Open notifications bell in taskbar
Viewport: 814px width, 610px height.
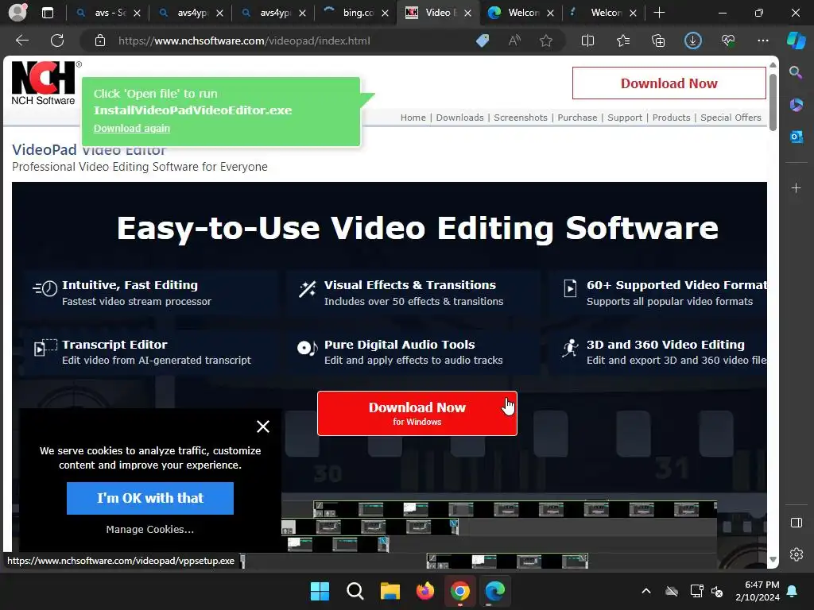tap(793, 591)
